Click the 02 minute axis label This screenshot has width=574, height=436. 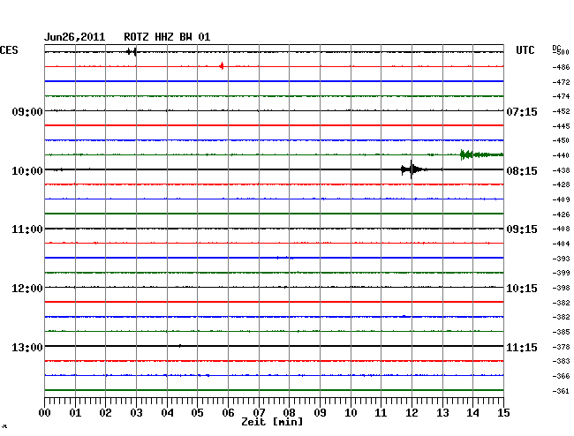point(105,412)
